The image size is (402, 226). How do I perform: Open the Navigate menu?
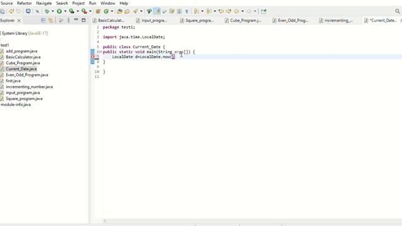tap(44, 3)
